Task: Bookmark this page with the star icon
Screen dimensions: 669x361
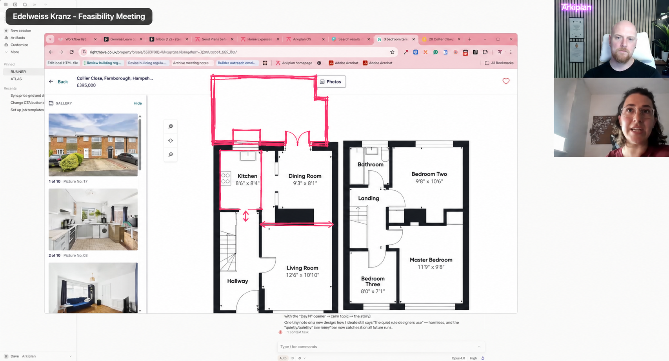Action: coord(392,52)
